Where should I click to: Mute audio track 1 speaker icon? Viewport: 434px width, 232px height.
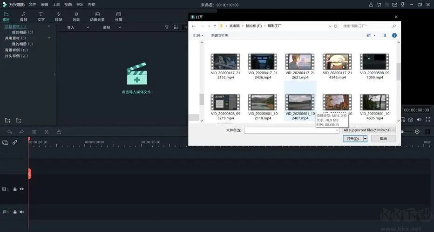point(21,212)
